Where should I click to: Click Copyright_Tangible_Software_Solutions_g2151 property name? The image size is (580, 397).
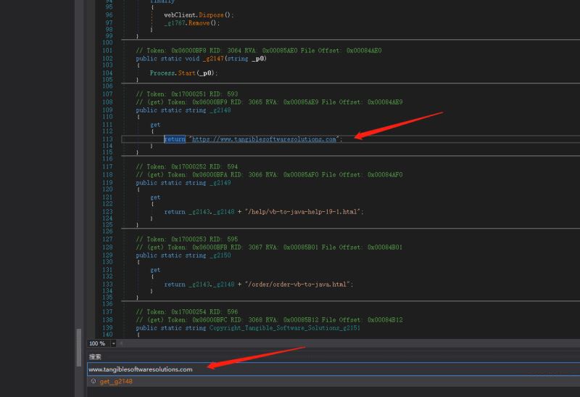click(285, 328)
